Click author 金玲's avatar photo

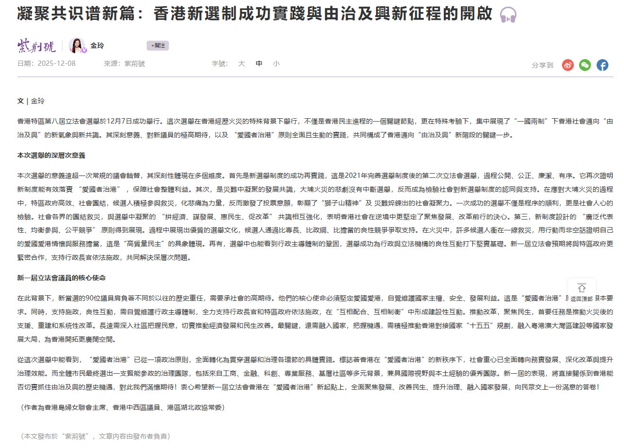(x=77, y=45)
